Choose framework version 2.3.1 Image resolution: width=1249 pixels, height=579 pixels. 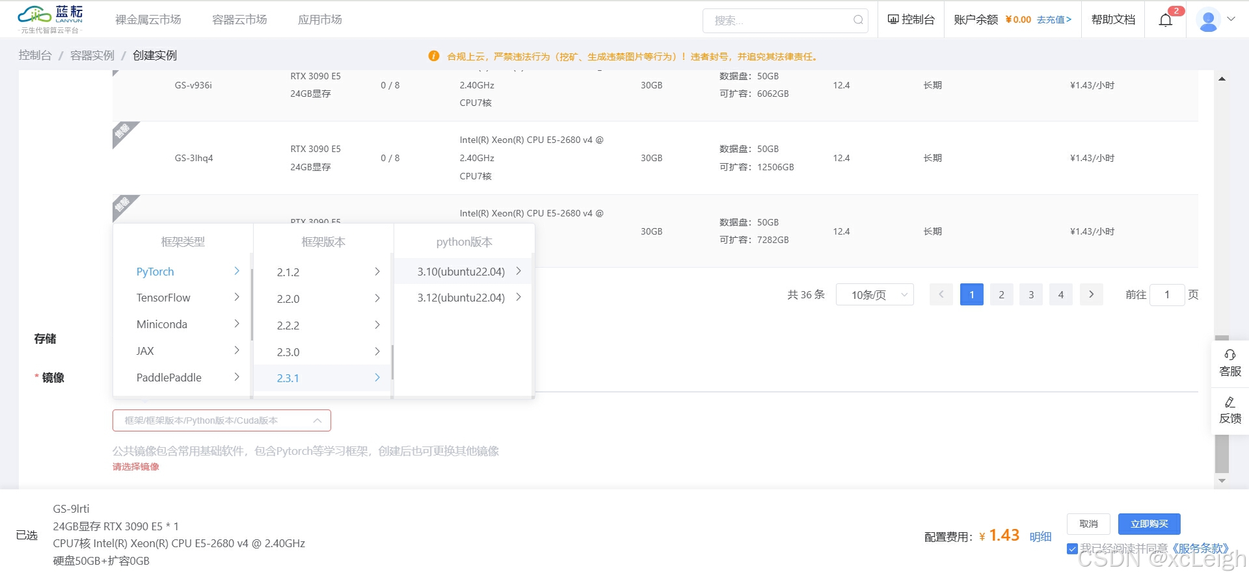click(322, 378)
